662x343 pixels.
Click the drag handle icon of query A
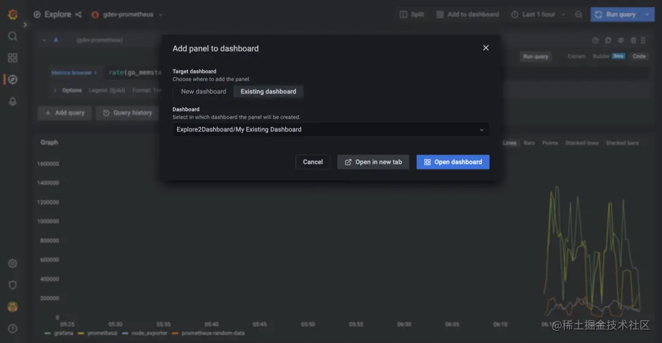pos(643,40)
